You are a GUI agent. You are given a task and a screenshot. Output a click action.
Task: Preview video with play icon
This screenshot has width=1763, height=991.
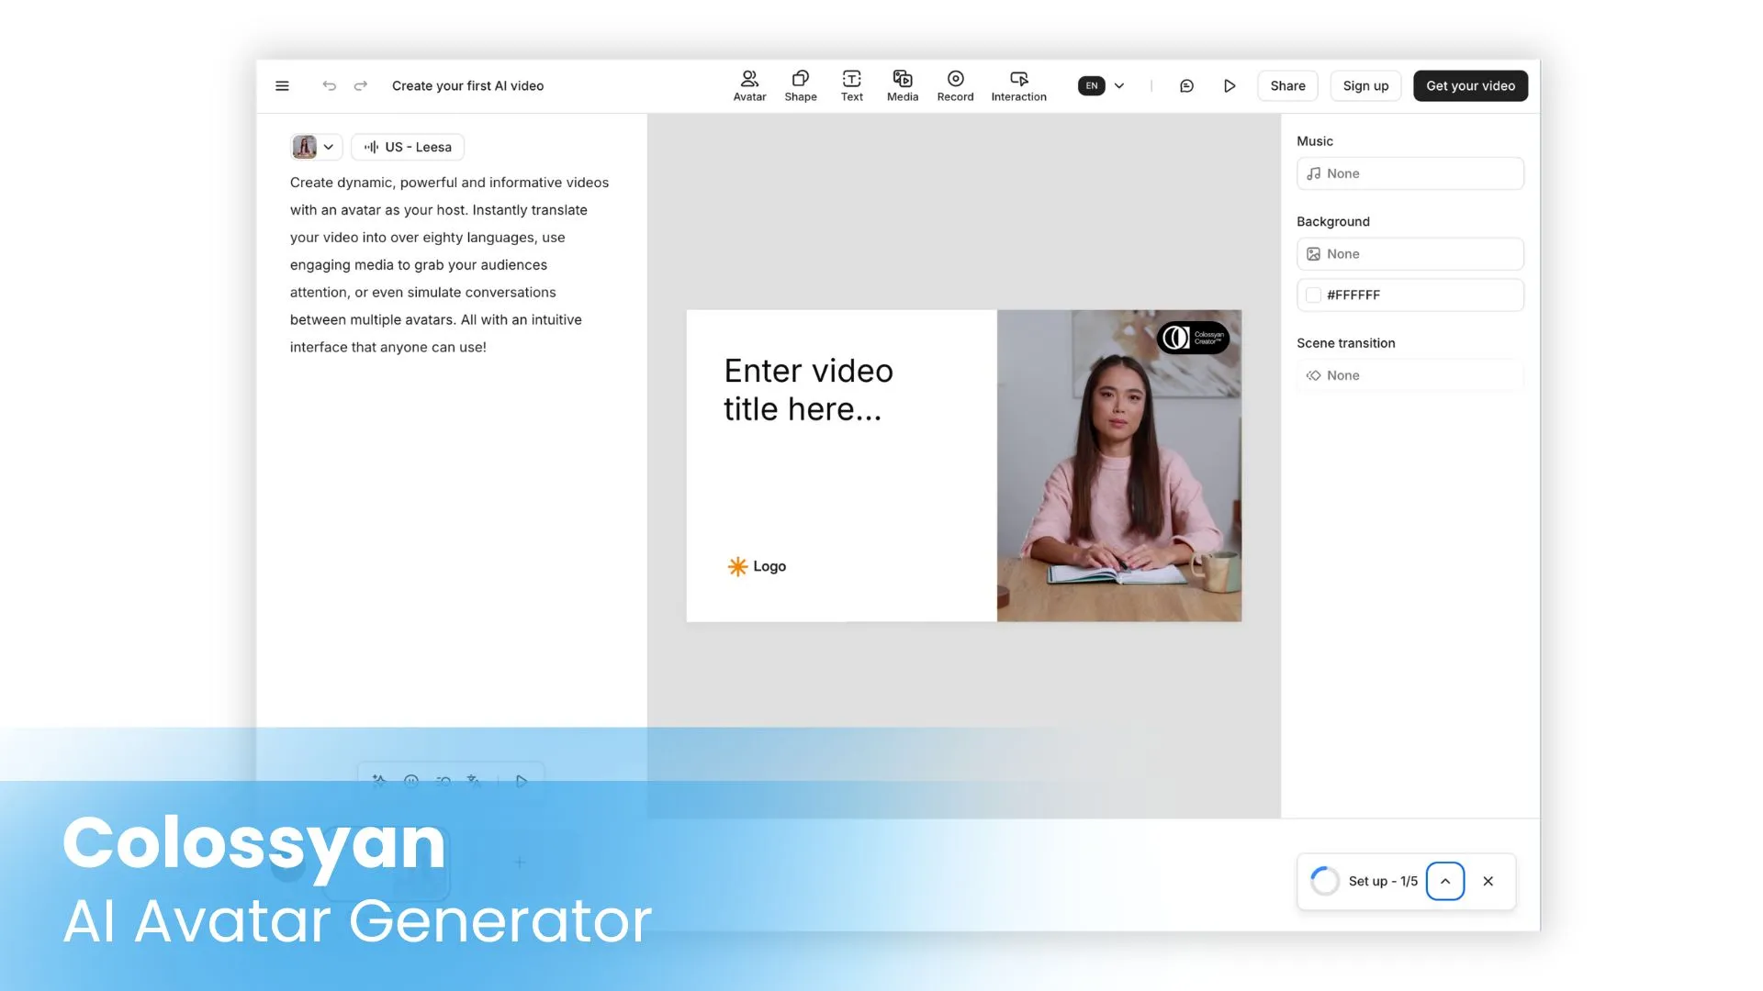pyautogui.click(x=1230, y=86)
